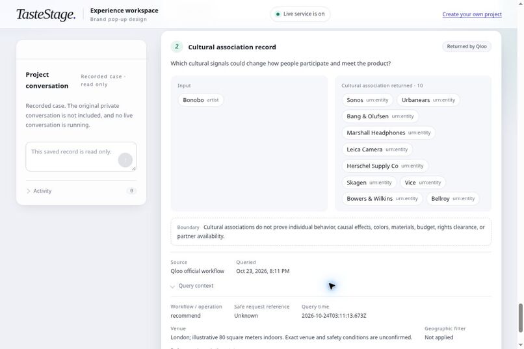Collapse the Query context section

coord(192,286)
